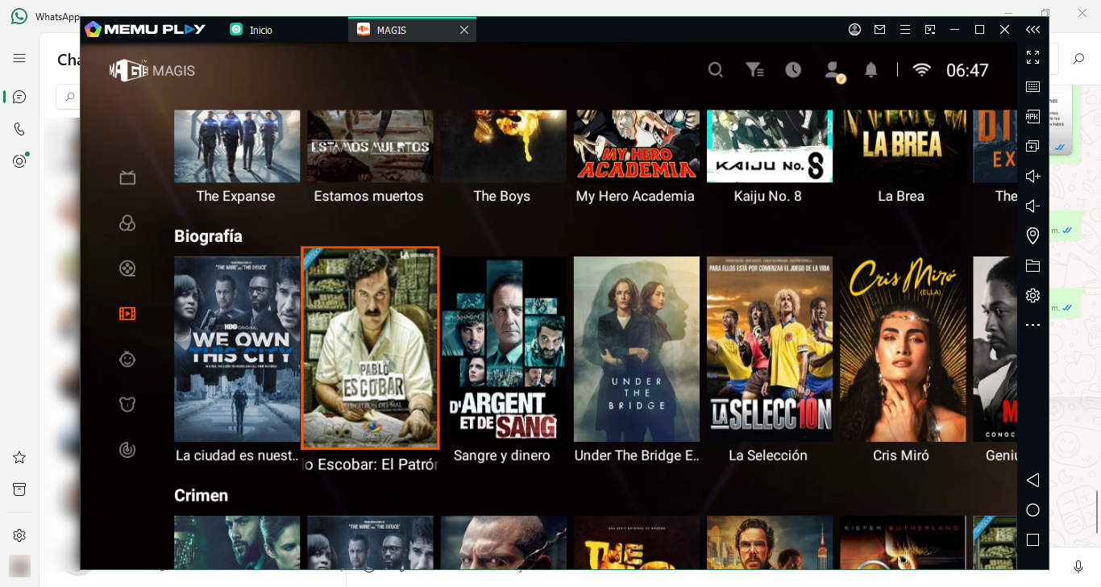
Task: Select the kids face icon in sidebar
Action: point(127,359)
